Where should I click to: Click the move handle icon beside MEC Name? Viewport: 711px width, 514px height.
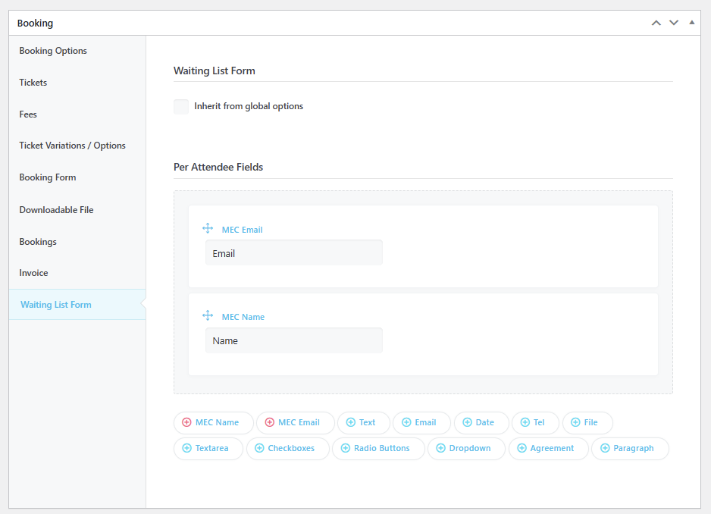[208, 316]
